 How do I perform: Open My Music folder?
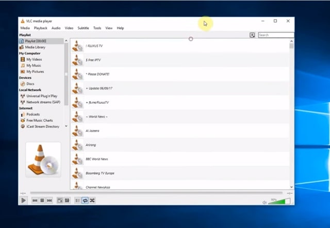(34, 66)
